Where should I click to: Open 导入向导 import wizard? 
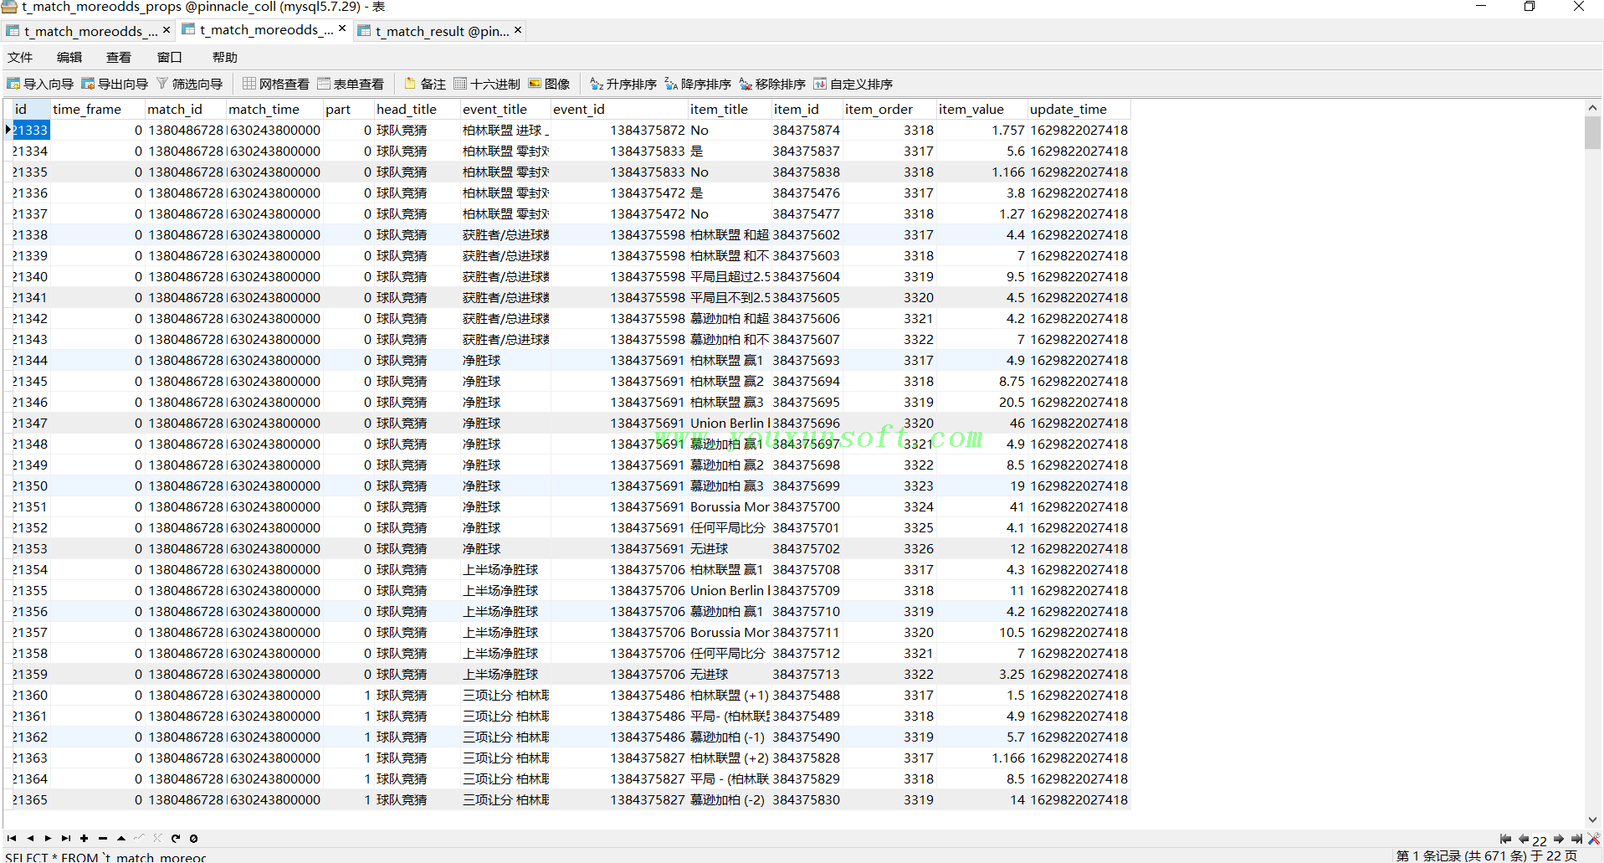coord(40,84)
